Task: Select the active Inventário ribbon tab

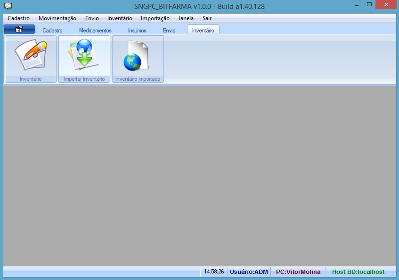Action: 203,30
